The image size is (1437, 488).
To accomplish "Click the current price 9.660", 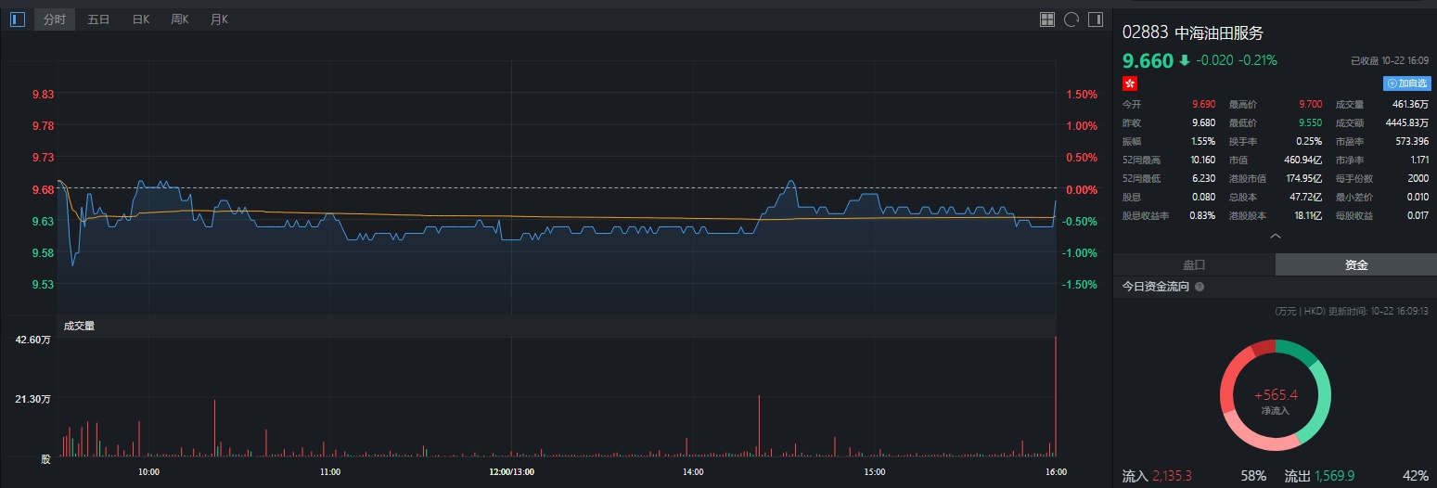I will pyautogui.click(x=1148, y=60).
